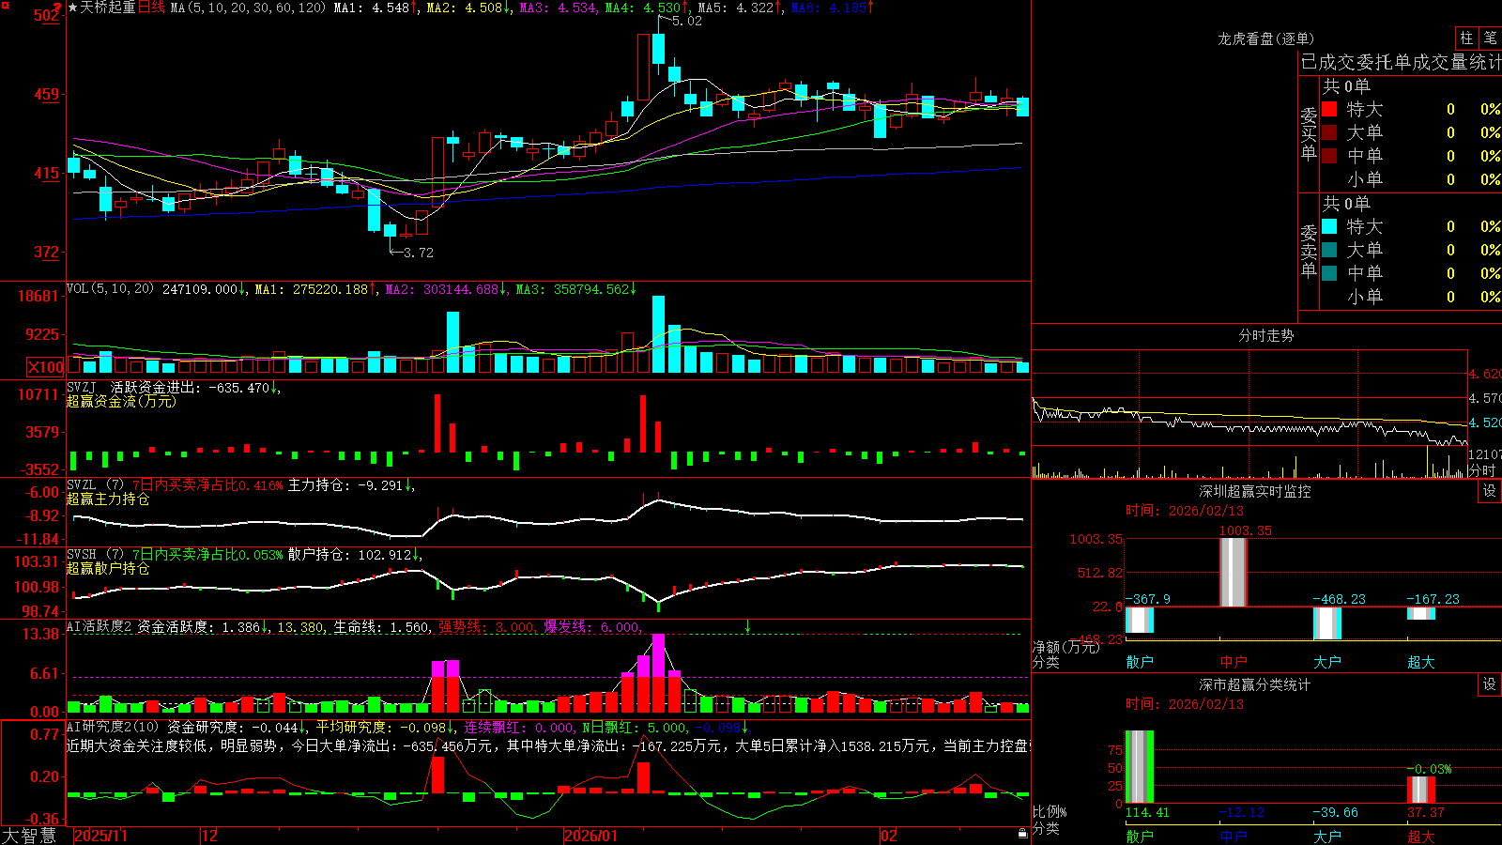Click the lock icon at chart bottom-right

pos(1023,834)
